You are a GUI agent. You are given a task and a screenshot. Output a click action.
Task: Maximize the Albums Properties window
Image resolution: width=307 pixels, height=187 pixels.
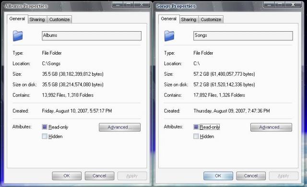[x=129, y=4]
